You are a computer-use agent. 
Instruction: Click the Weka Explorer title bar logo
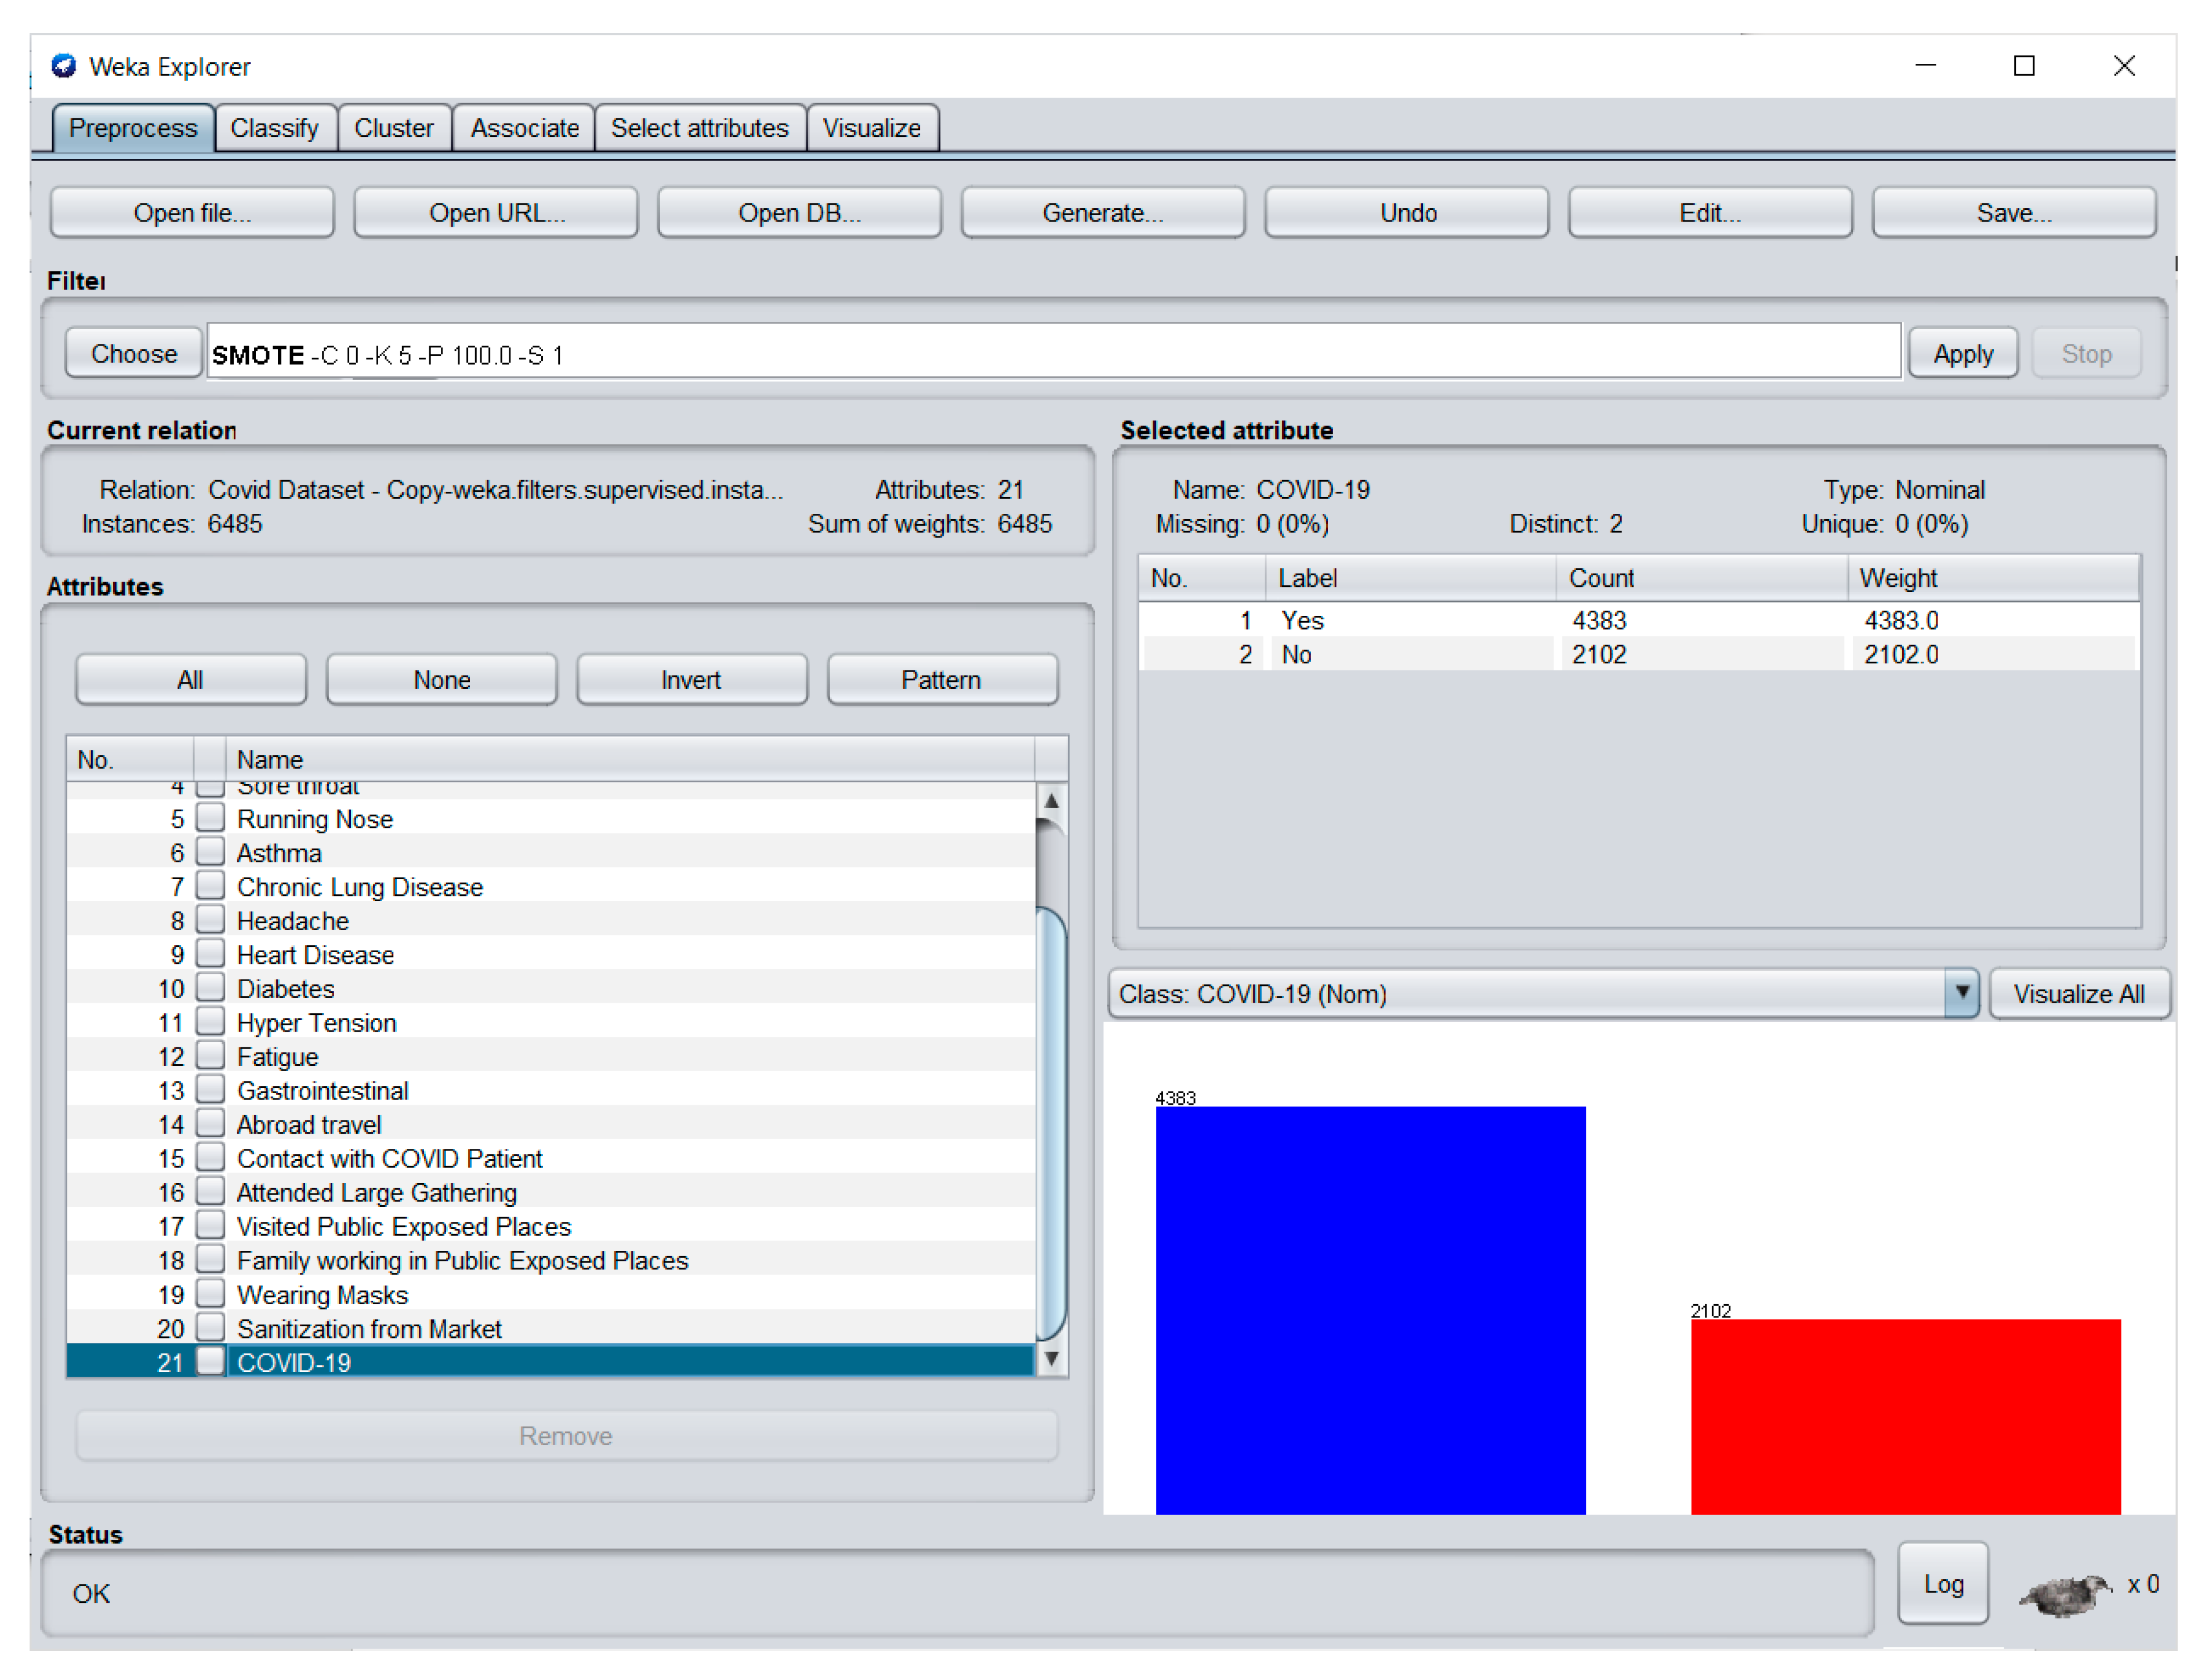(64, 66)
